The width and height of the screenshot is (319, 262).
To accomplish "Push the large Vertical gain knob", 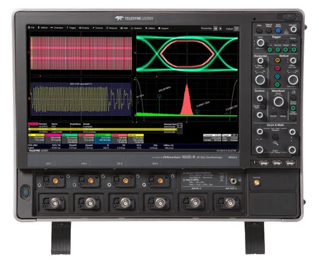I will (x=293, y=79).
